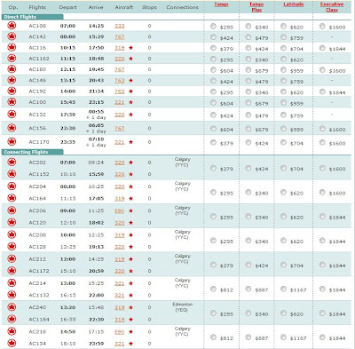Click the Air Canada logo beside AC116
The width and height of the screenshot is (355, 349).
12,47
